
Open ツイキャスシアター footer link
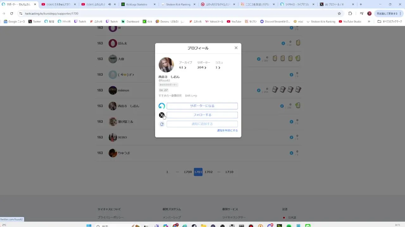point(234,217)
